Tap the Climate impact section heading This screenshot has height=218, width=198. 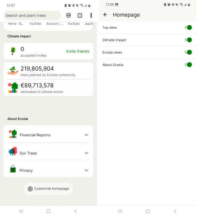click(x=19, y=36)
